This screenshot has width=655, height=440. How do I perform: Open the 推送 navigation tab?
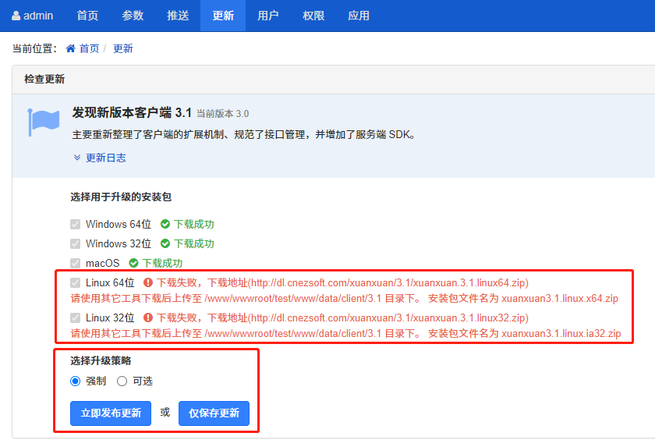(178, 16)
